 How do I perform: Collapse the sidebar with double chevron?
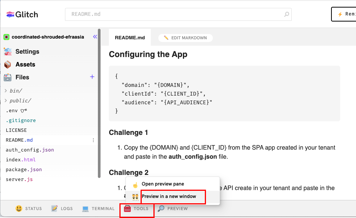(x=95, y=37)
